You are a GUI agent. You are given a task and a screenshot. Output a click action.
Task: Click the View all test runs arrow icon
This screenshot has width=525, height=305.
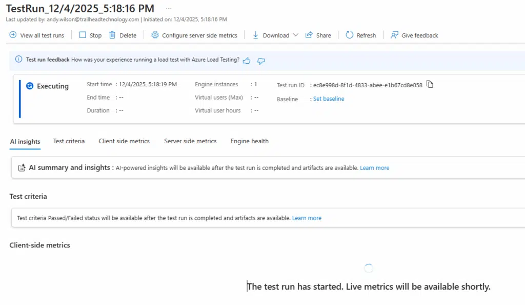click(x=13, y=35)
